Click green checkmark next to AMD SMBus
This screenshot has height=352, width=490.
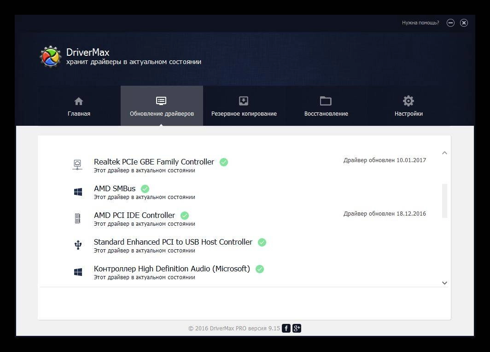coord(145,189)
